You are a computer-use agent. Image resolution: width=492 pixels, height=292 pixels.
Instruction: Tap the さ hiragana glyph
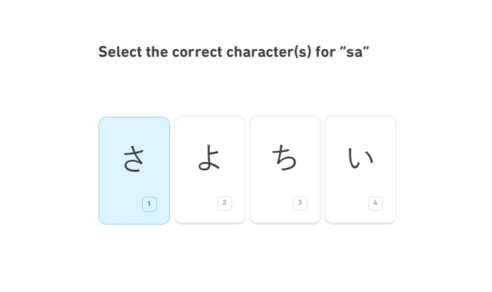[x=134, y=159]
